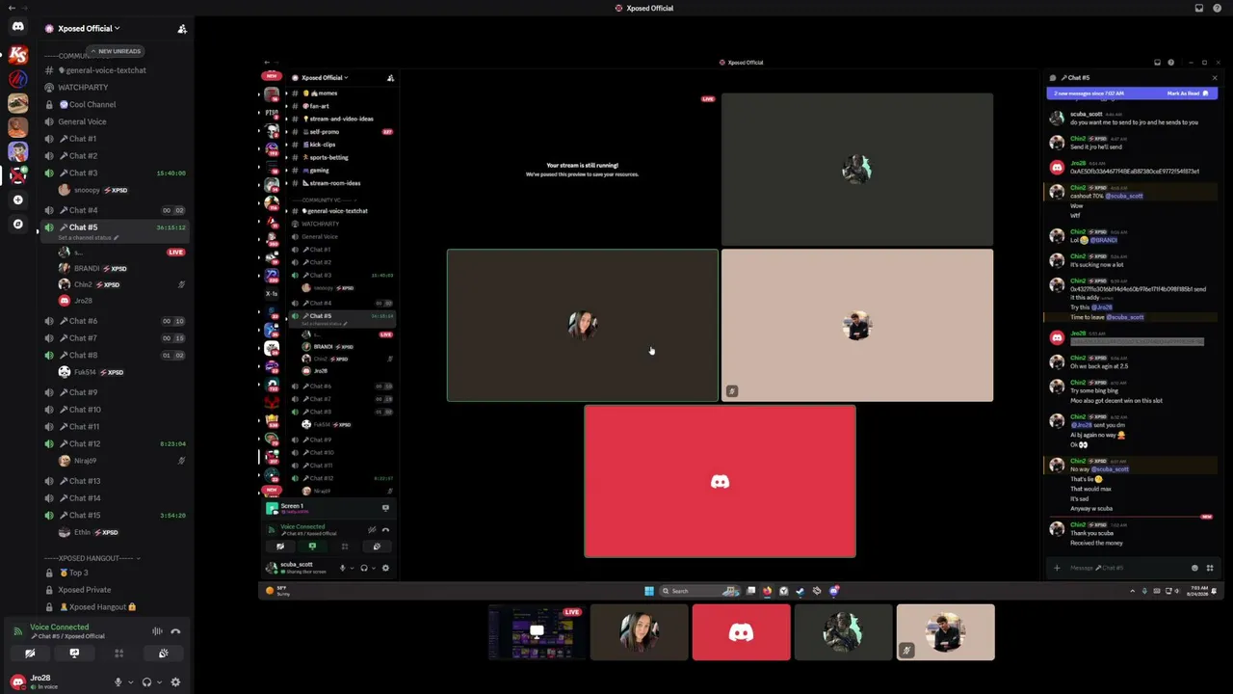The image size is (1233, 694).
Task: Jump to New Unreads
Action: pos(115,51)
